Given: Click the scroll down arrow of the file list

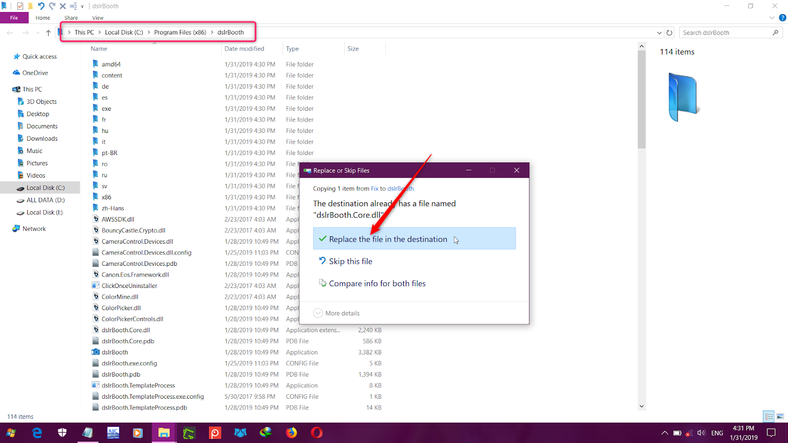Looking at the screenshot, I should [641, 406].
